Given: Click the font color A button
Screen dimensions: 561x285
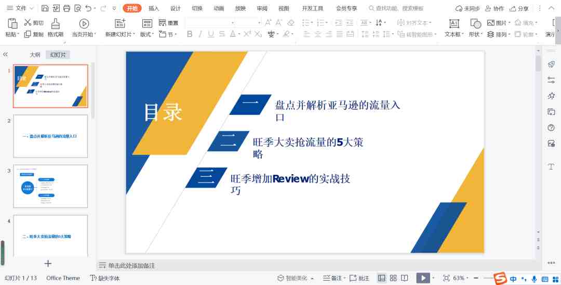Looking at the screenshot, I should tap(233, 34).
